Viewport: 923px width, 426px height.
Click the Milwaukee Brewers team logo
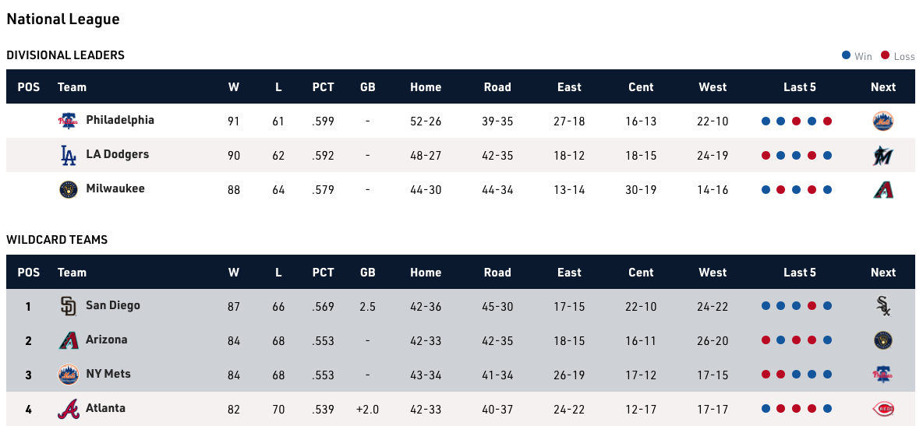pyautogui.click(x=69, y=189)
